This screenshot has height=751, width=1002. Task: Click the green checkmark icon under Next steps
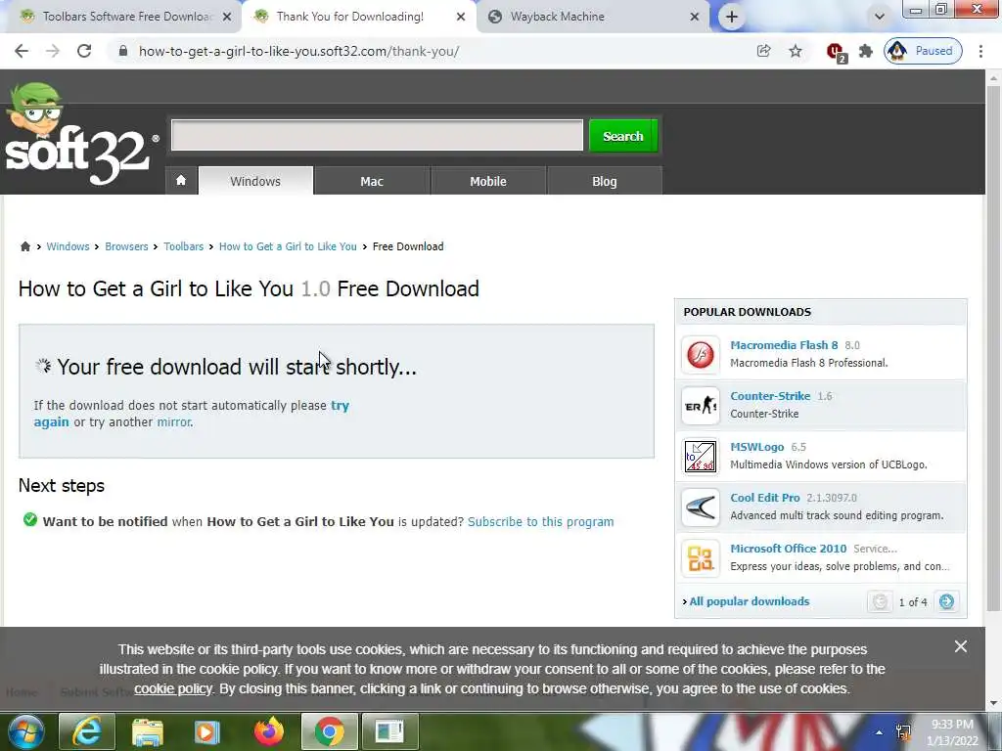(x=29, y=520)
